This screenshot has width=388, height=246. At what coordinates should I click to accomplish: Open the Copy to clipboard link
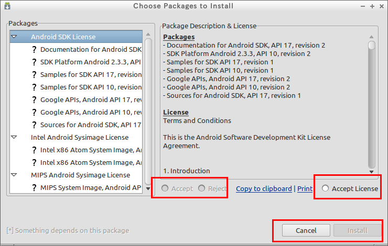264,189
